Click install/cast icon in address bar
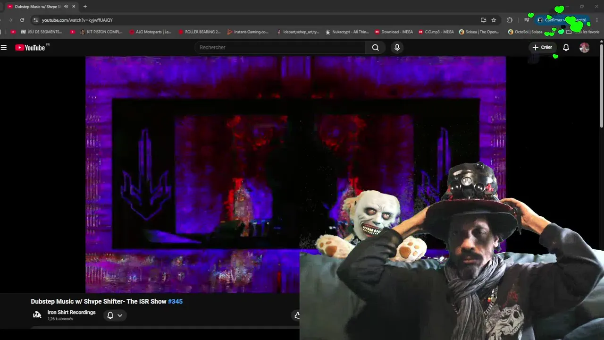 click(483, 20)
